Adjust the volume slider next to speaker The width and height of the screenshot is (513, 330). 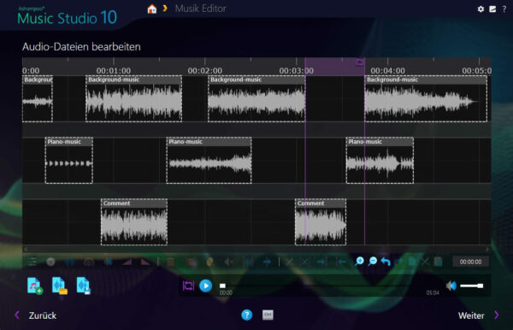point(471,286)
